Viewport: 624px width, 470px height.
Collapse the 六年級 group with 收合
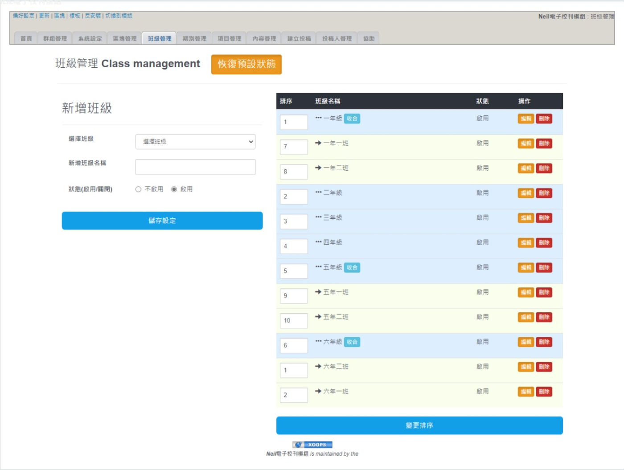pos(352,342)
